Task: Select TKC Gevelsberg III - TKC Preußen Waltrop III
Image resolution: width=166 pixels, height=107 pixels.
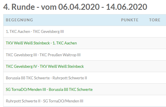Action: (43, 55)
